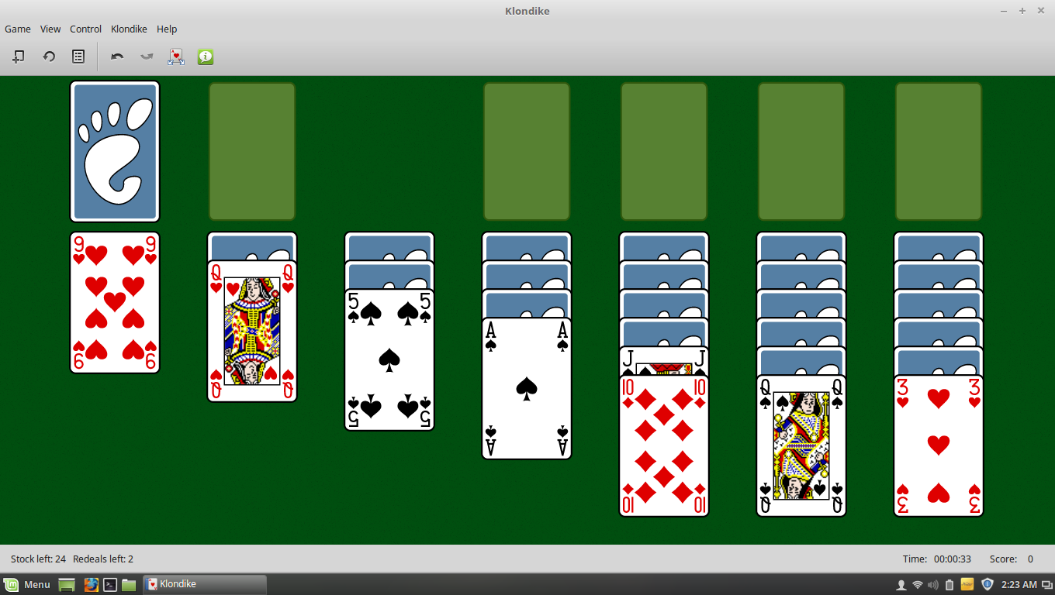The image size is (1055, 595).
Task: Open the file manager folder icon
Action: tap(129, 584)
